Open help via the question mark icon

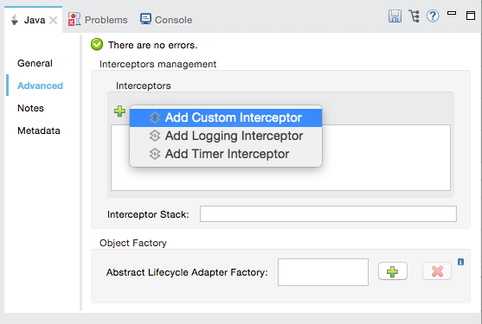point(433,16)
